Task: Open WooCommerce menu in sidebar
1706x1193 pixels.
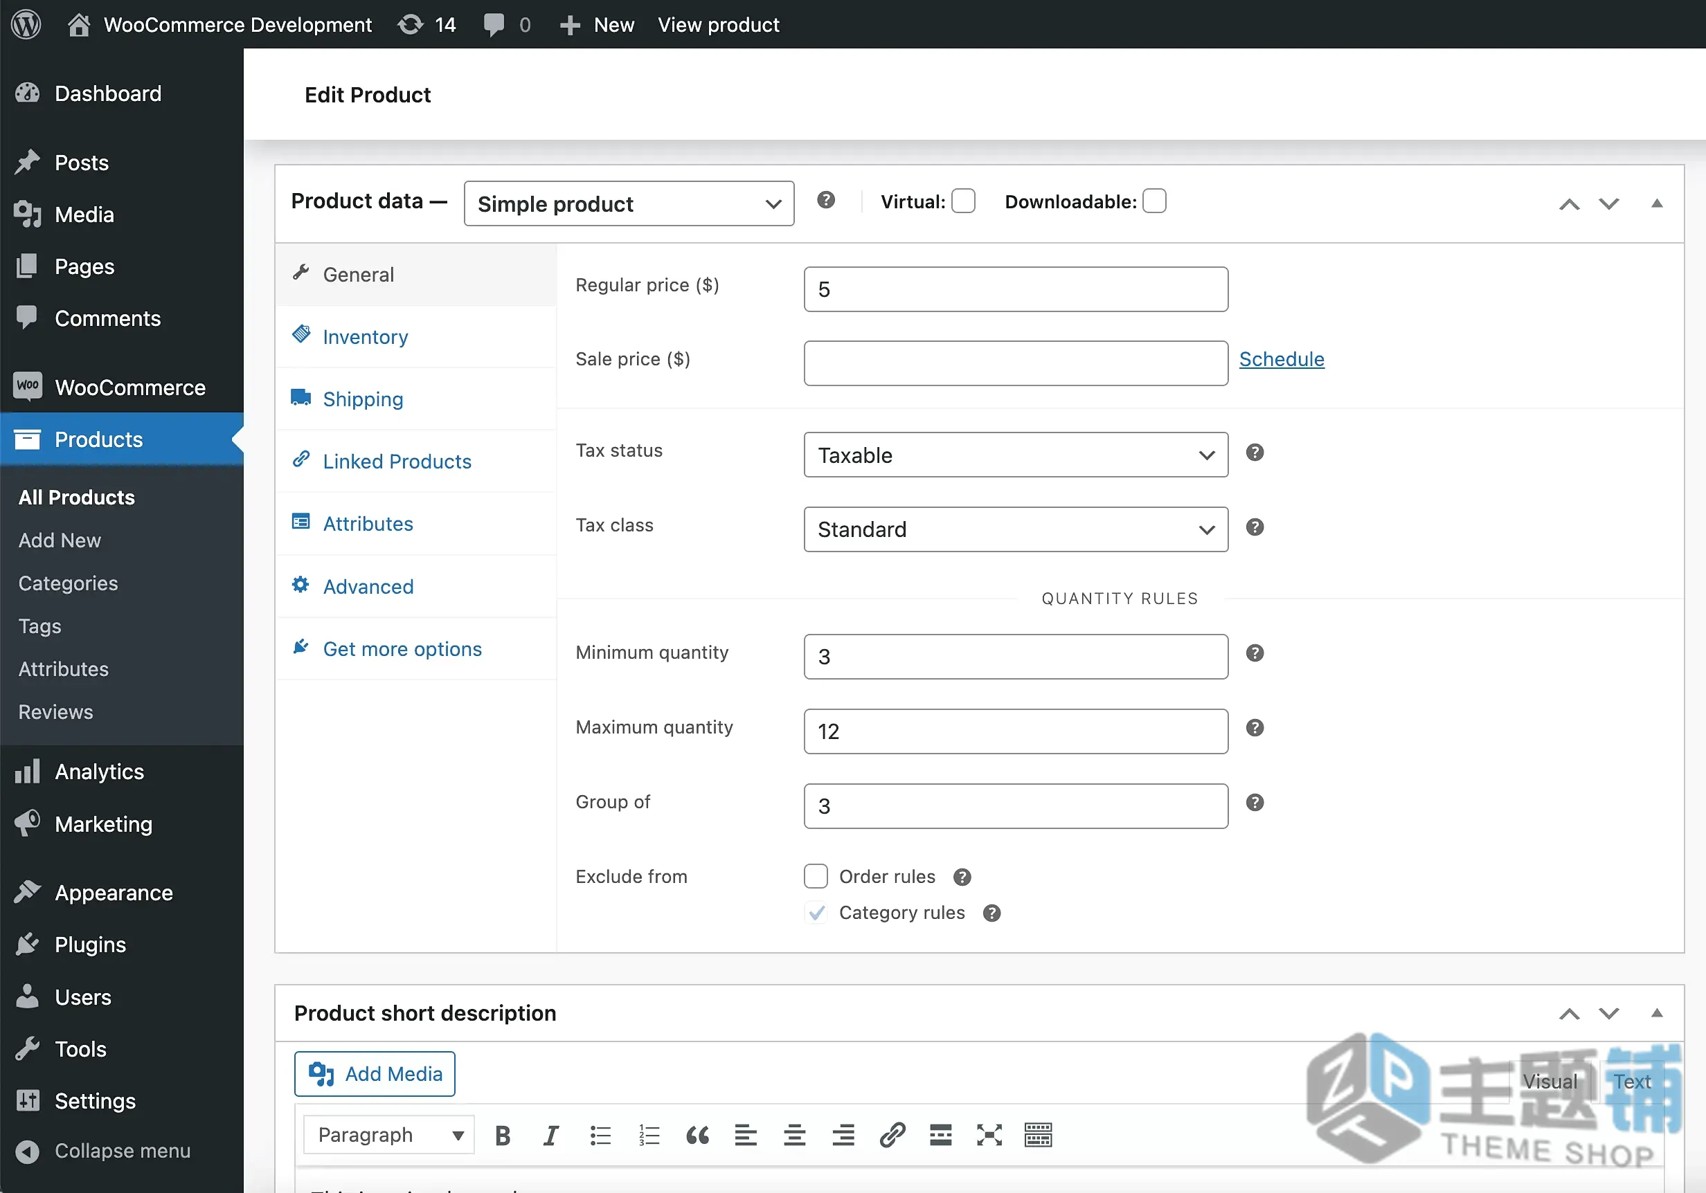Action: coord(122,387)
